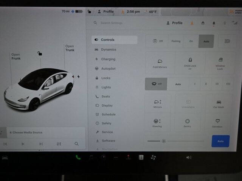Tap the Search Settings field

[x=112, y=23]
